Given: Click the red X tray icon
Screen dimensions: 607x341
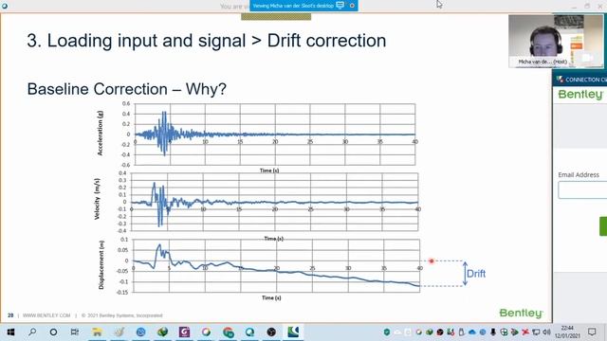Looking at the screenshot, I should coord(525,332).
